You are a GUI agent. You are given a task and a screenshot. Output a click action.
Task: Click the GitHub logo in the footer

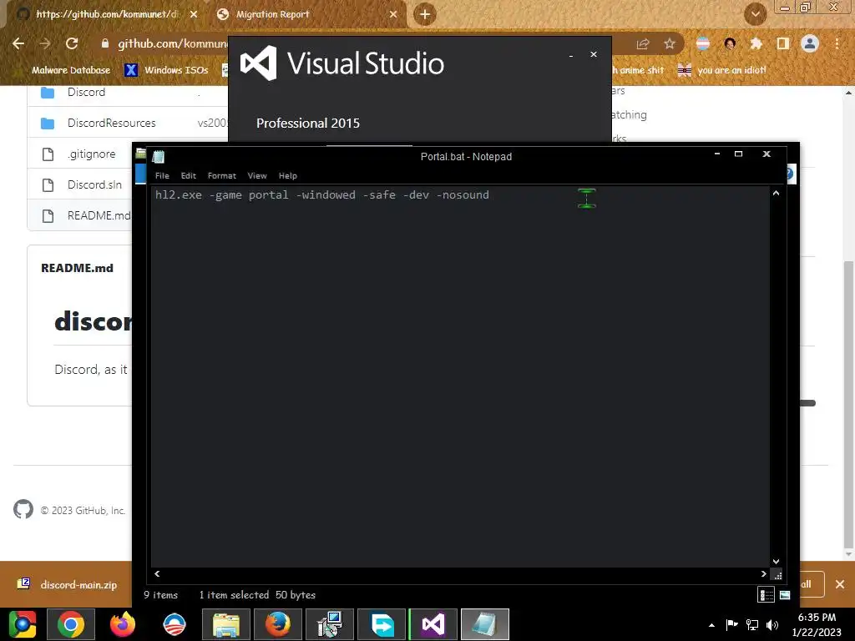(x=23, y=510)
